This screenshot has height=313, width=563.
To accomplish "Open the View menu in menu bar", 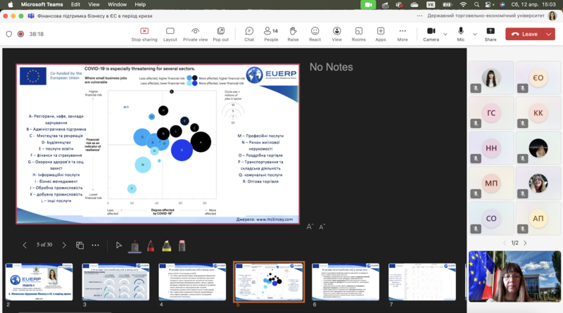I will pos(94,4).
